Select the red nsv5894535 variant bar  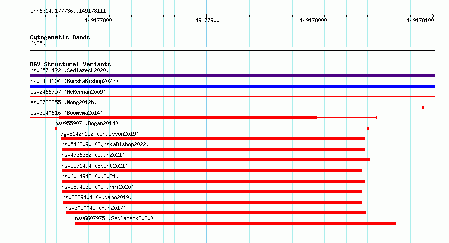pyautogui.click(x=212, y=192)
